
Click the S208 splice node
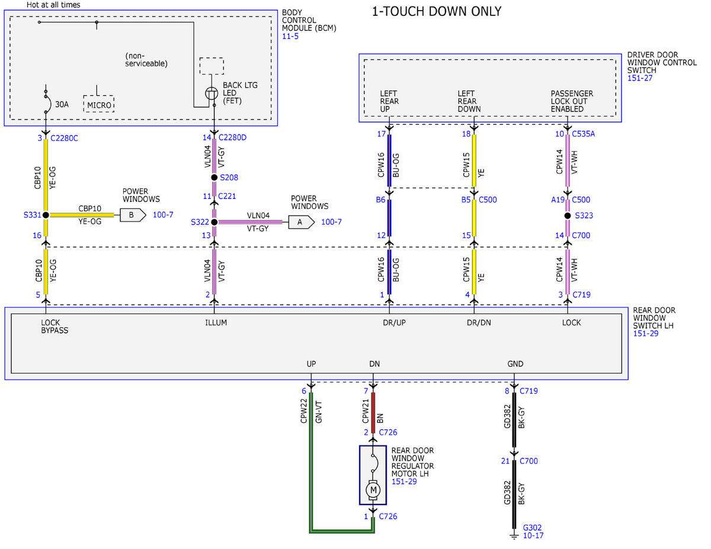(214, 177)
